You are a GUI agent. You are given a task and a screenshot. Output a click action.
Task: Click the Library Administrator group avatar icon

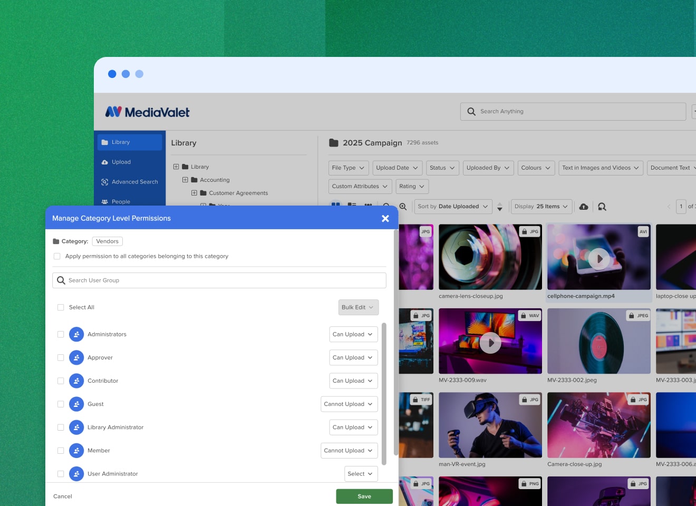[x=76, y=427]
